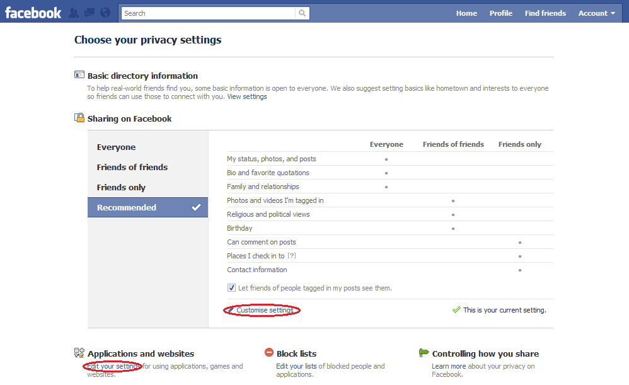Click the Sharing on Facebook heading
This screenshot has width=629, height=385.
coord(129,118)
